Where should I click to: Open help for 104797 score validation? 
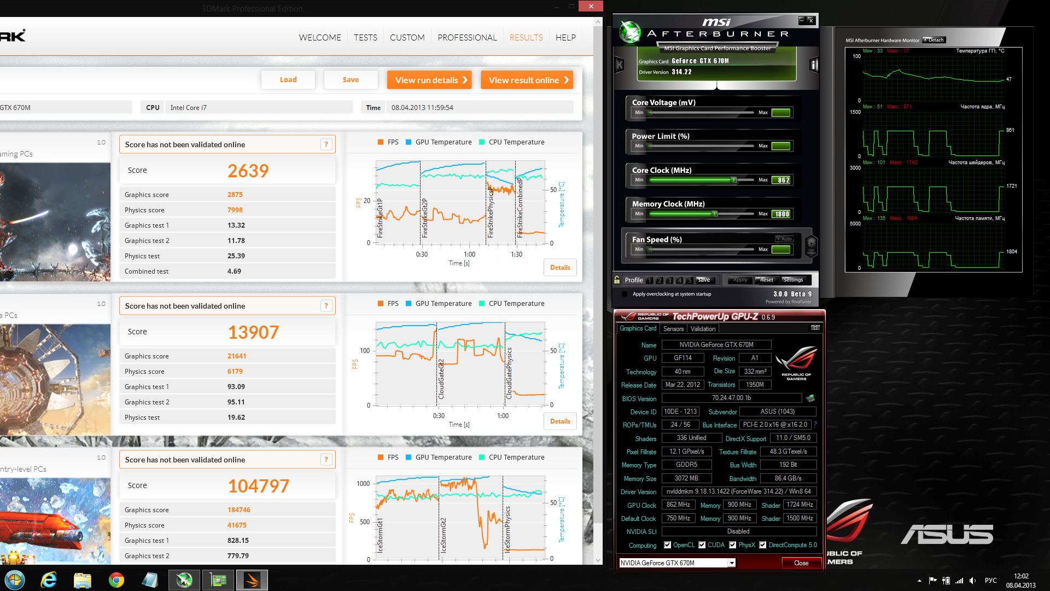click(326, 460)
